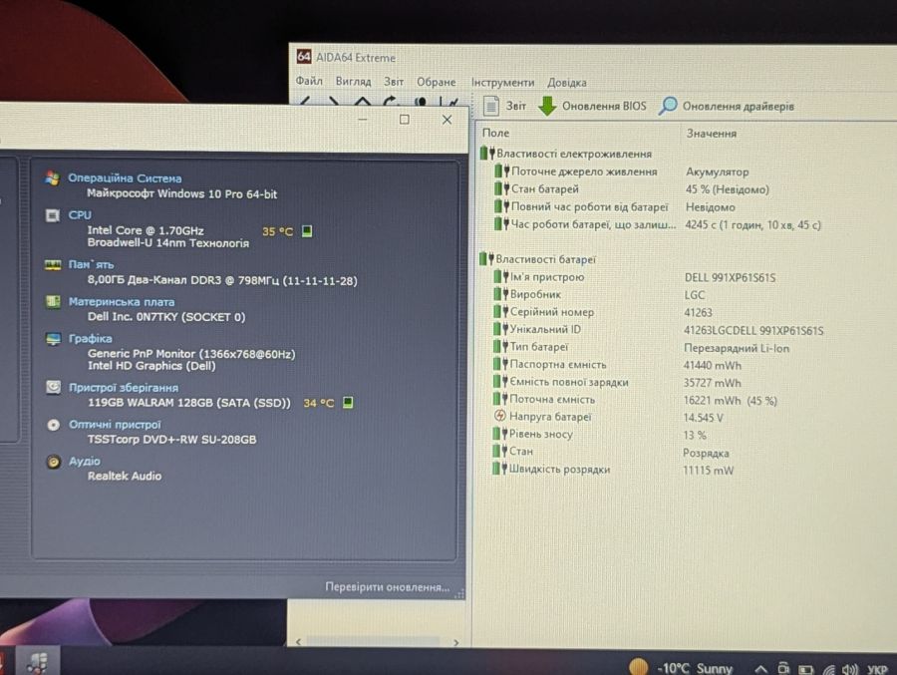The width and height of the screenshot is (897, 675).
Task: Open the weather -10°C Sunny widget
Action: click(681, 668)
